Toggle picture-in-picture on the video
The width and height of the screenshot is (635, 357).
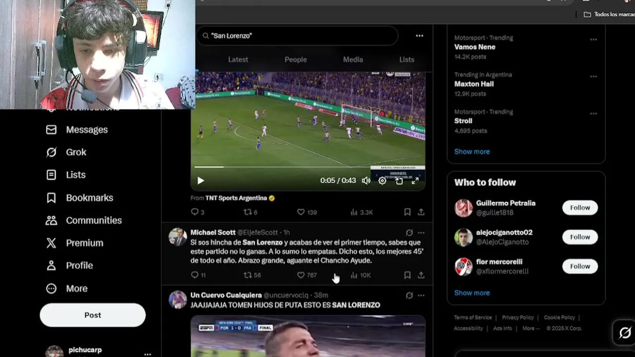399,181
